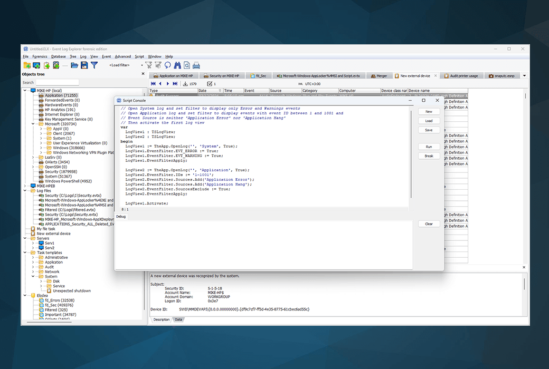Collapse the MIKE-HP (local) tree node

25,91
